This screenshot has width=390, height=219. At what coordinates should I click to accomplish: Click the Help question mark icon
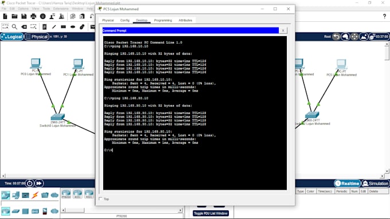[384, 17]
